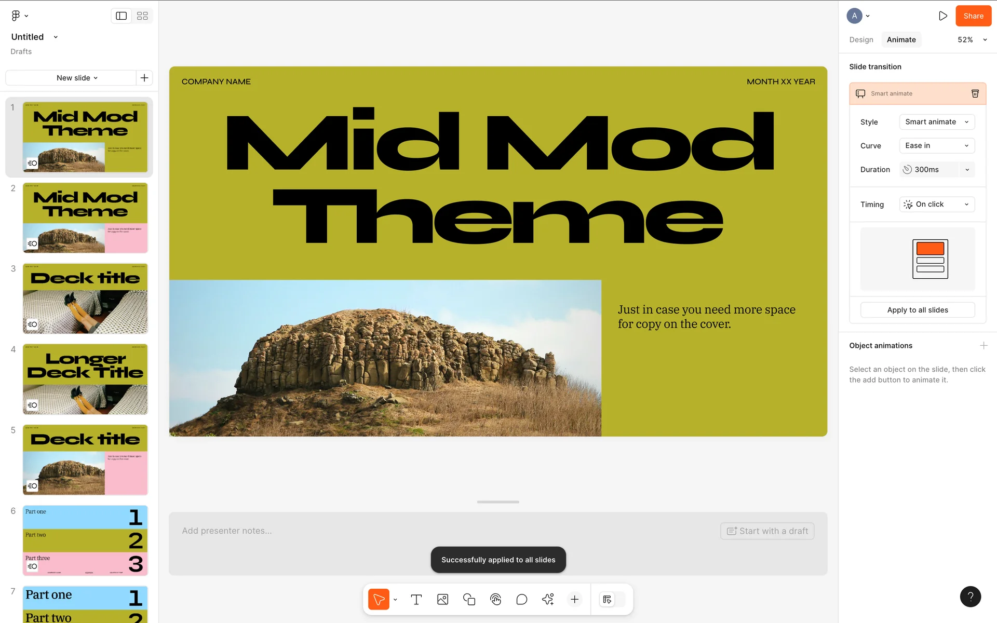Add an object animation with plus icon

[983, 346]
